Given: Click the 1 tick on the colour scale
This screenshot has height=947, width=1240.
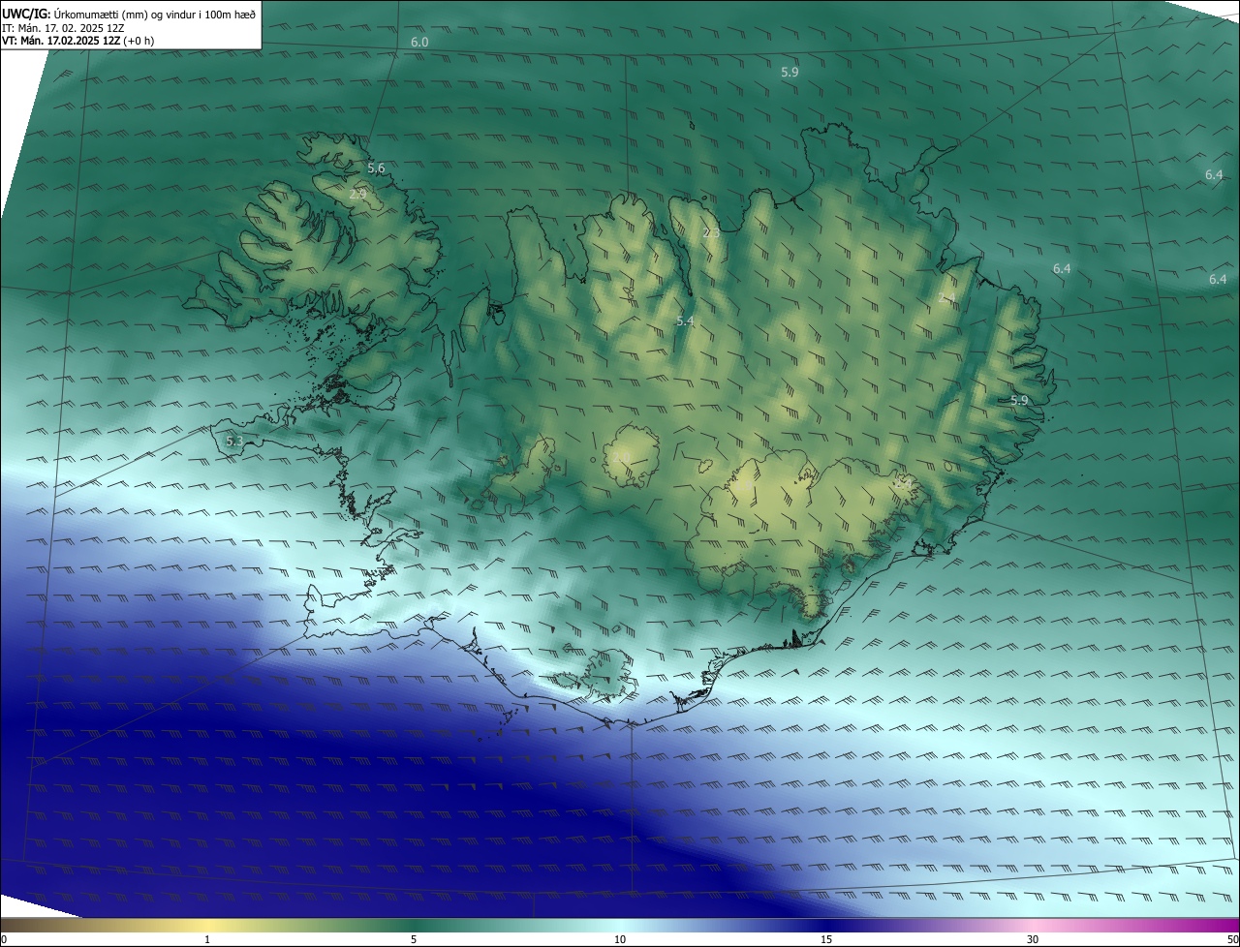Looking at the screenshot, I should click(x=207, y=939).
